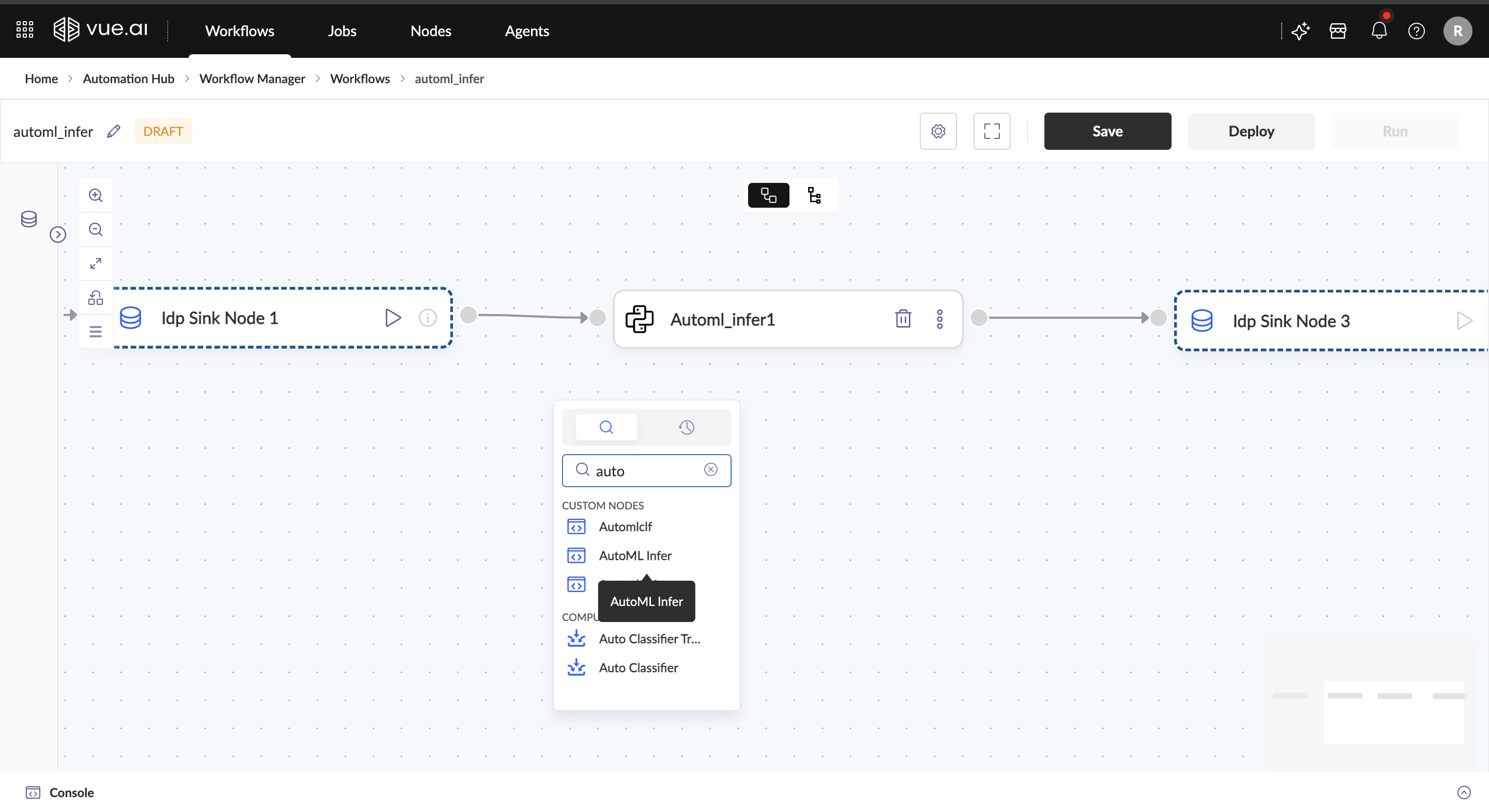Switch to tree hierarchy view toggle
This screenshot has height=808, width=1489.
[814, 195]
